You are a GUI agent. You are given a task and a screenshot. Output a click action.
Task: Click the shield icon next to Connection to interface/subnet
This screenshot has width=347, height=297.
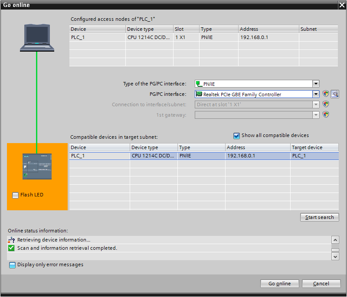(x=326, y=104)
